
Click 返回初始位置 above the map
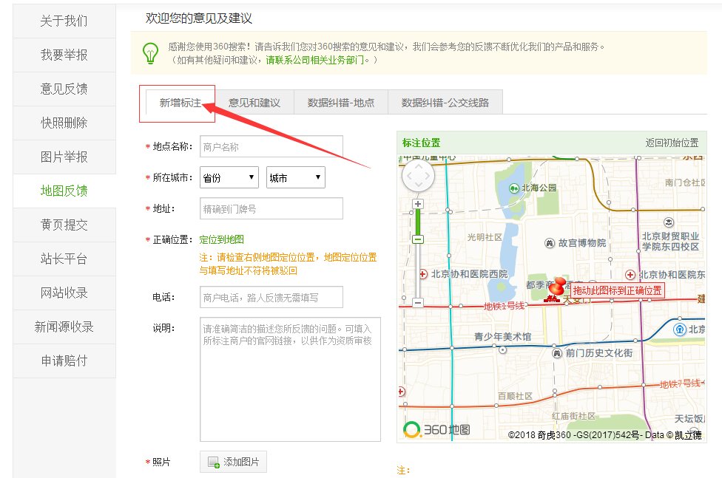pyautogui.click(x=672, y=143)
